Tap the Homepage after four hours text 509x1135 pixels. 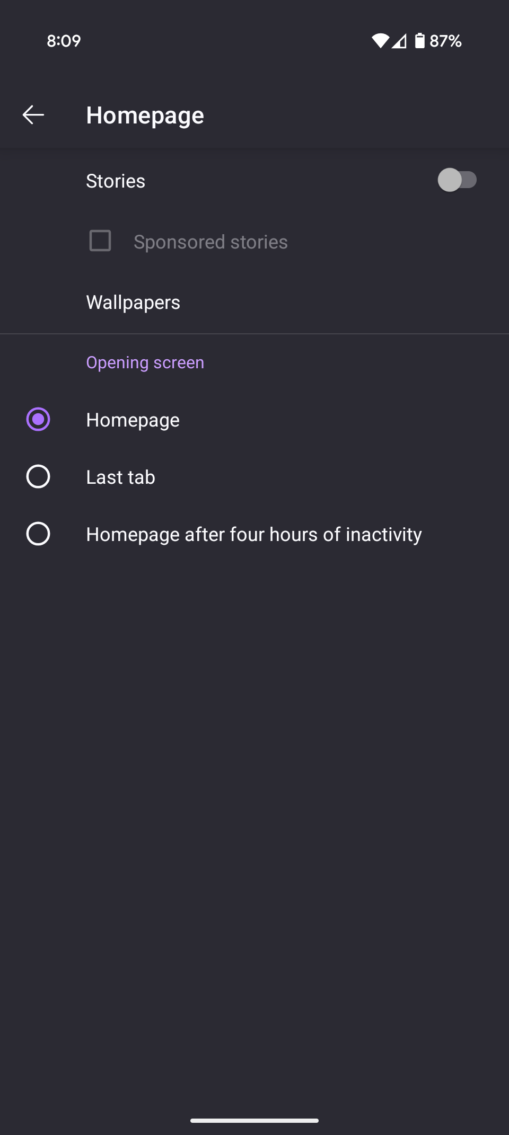pyautogui.click(x=254, y=535)
